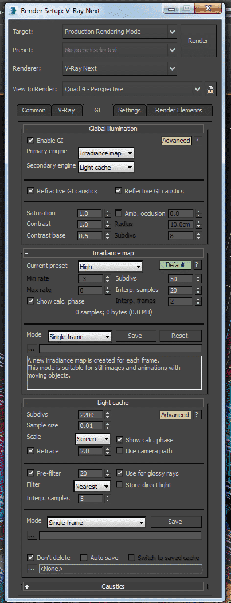Open the Primary engine Irradiance map dropdown
This screenshot has width=231, height=603.
(x=106, y=153)
